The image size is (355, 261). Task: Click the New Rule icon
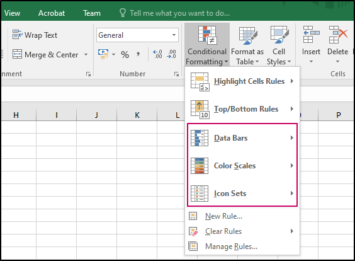coord(193,216)
